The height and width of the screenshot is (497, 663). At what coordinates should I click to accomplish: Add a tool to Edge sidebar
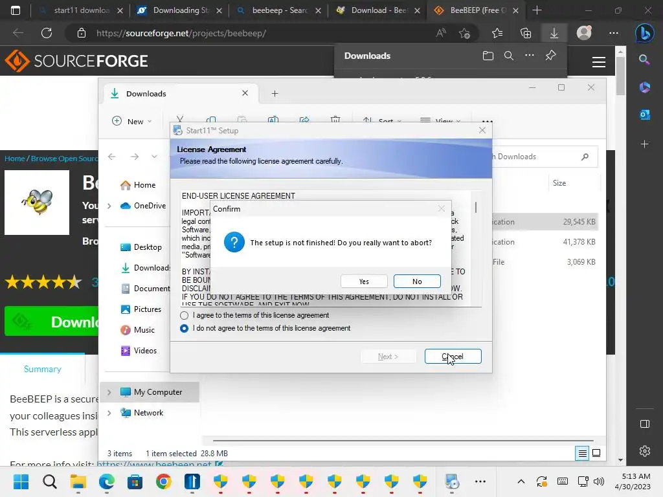[644, 144]
